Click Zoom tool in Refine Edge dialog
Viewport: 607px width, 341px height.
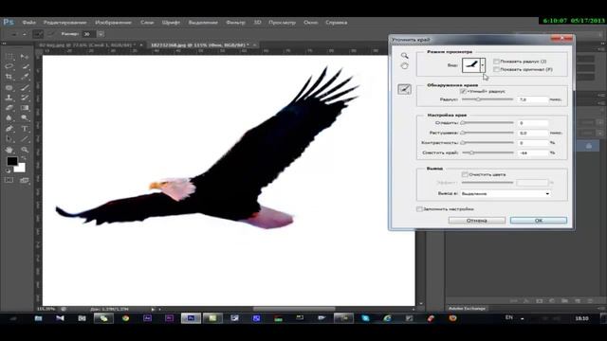point(405,56)
